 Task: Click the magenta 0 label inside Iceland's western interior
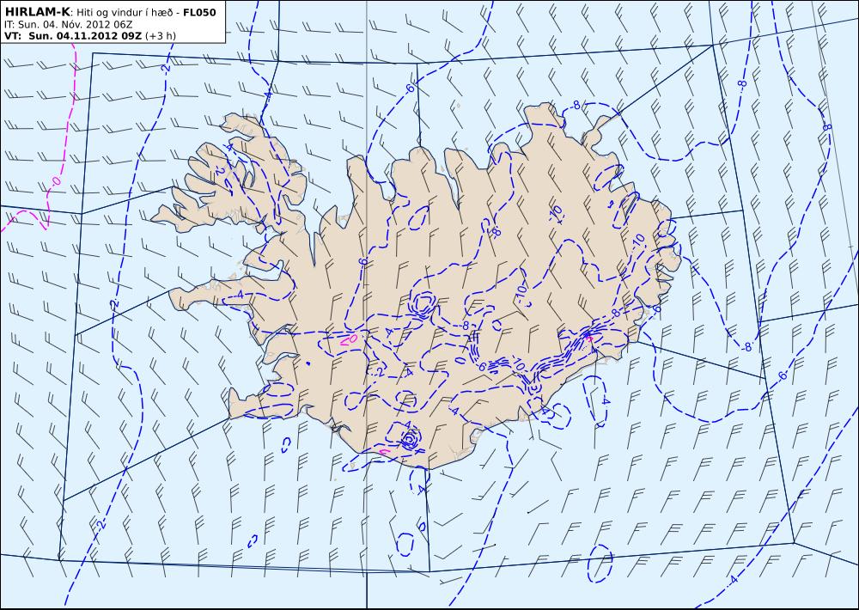click(x=351, y=339)
